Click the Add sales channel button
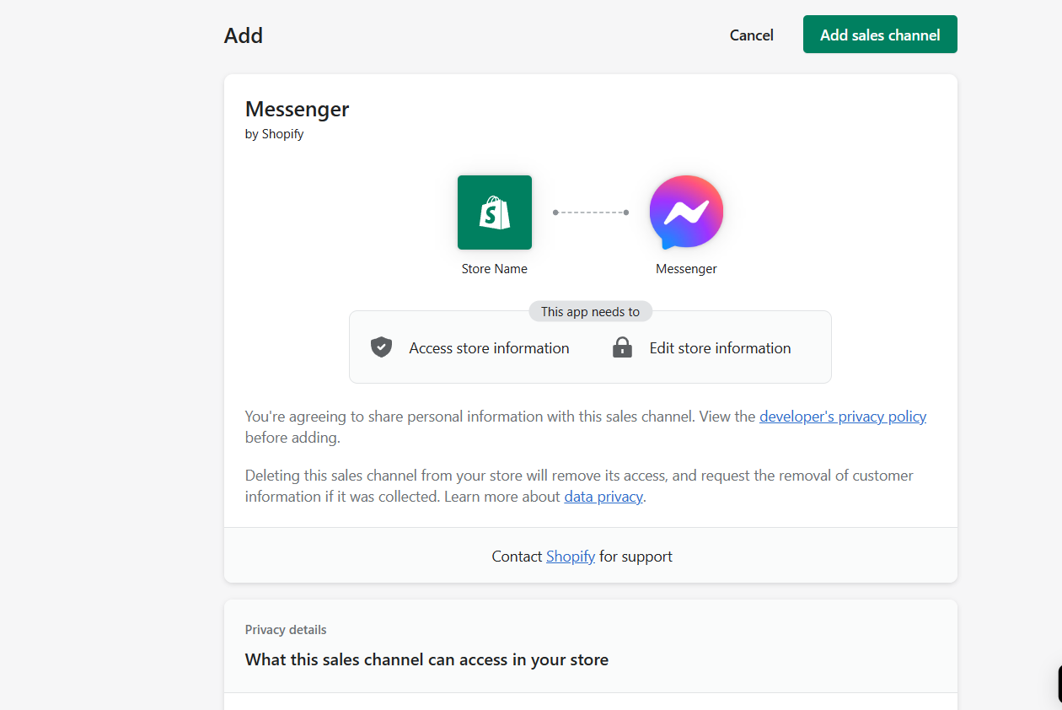 (x=880, y=35)
